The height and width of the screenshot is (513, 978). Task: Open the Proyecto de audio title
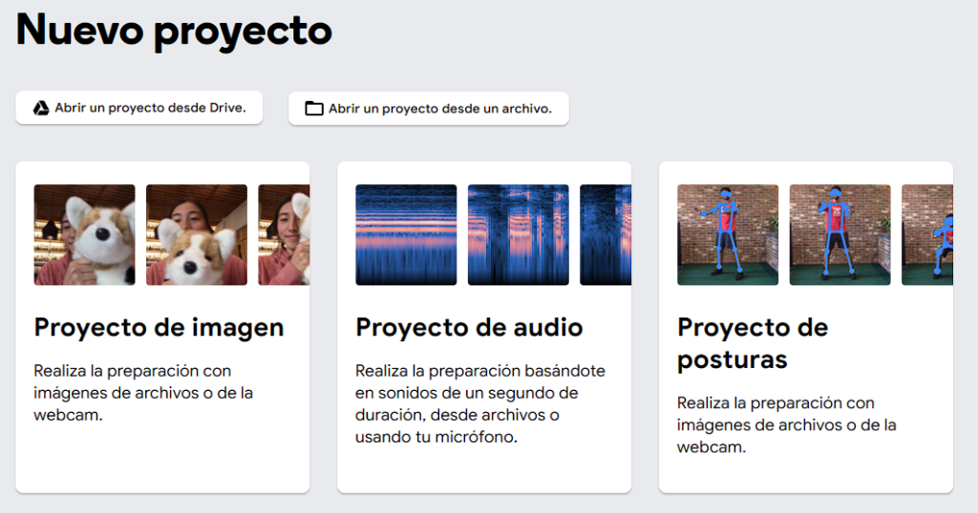point(469,327)
